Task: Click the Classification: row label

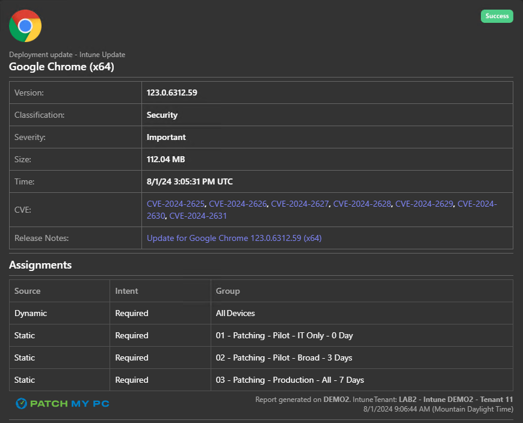Action: click(x=39, y=115)
